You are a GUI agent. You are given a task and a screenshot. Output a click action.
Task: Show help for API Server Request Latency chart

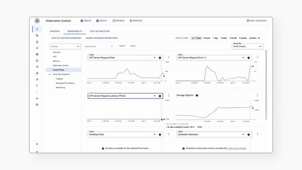[160, 96]
